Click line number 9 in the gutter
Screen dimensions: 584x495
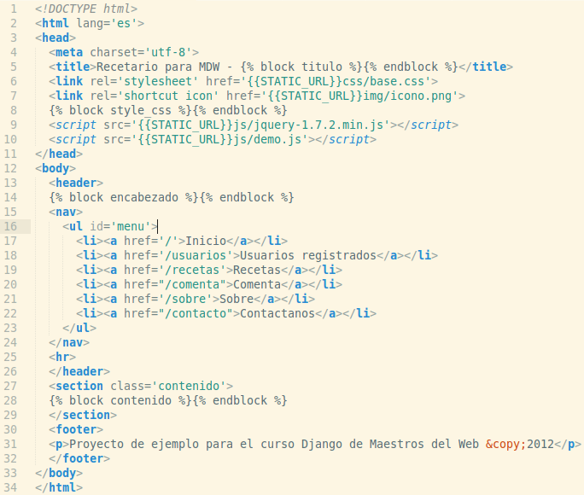(14, 125)
